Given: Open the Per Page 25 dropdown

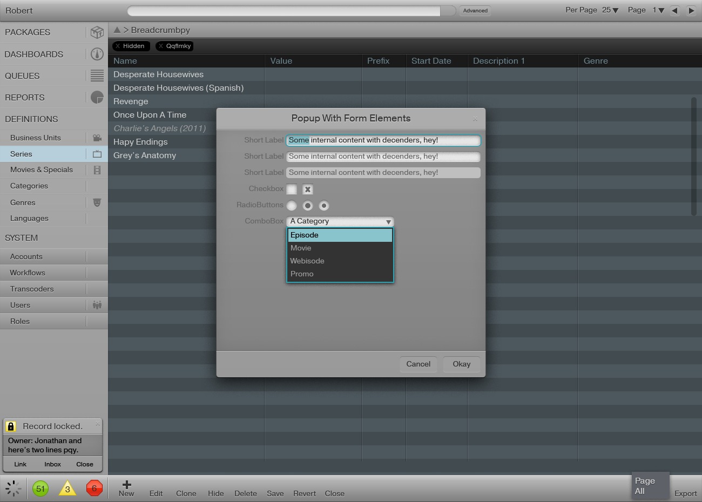Looking at the screenshot, I should (x=610, y=10).
